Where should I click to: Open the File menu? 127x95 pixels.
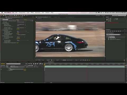13,13
